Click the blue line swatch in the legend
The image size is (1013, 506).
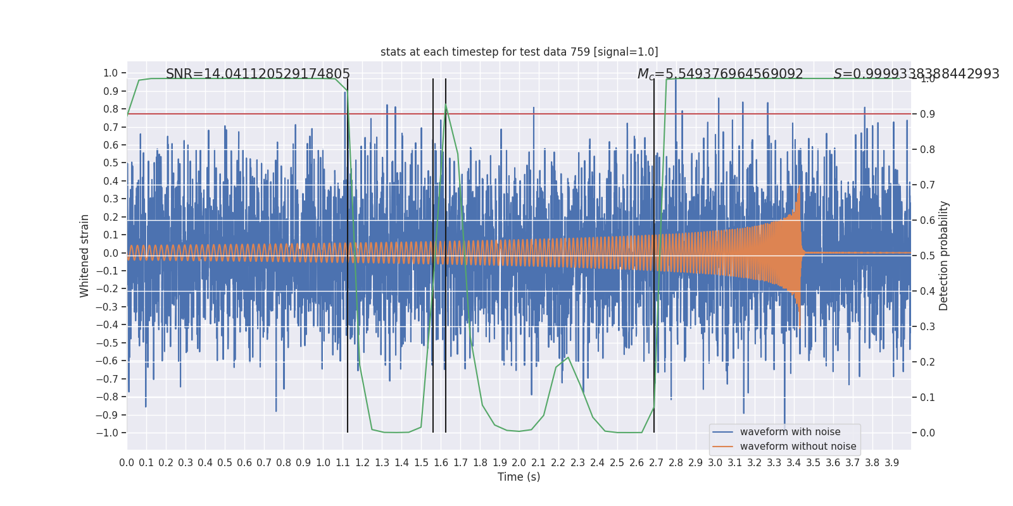(723, 432)
